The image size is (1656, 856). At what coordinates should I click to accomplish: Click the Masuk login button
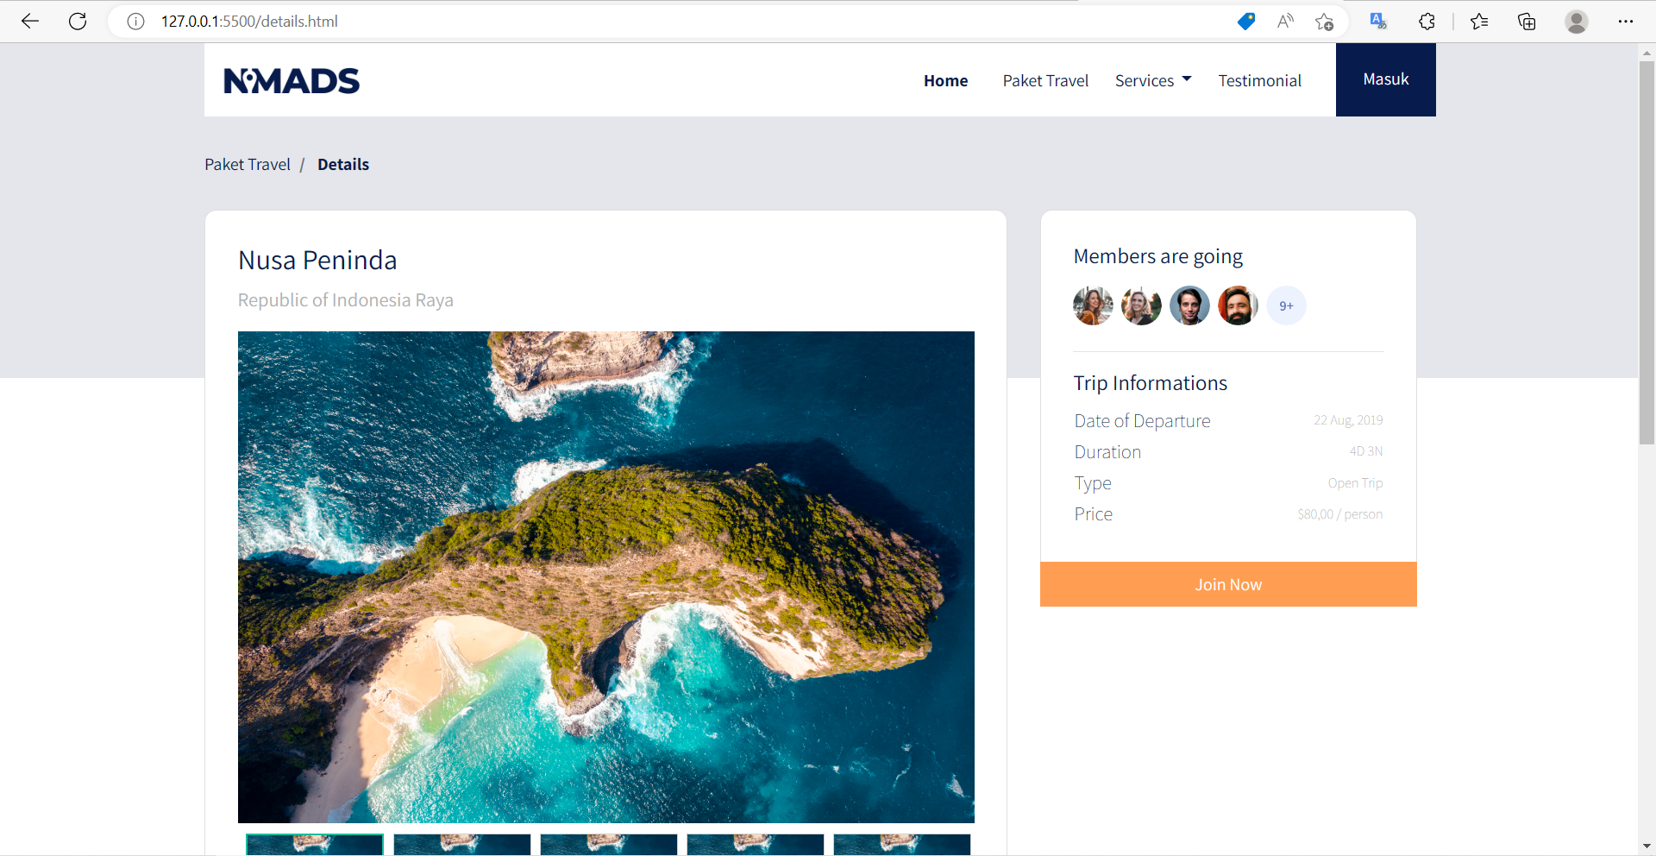click(x=1385, y=79)
